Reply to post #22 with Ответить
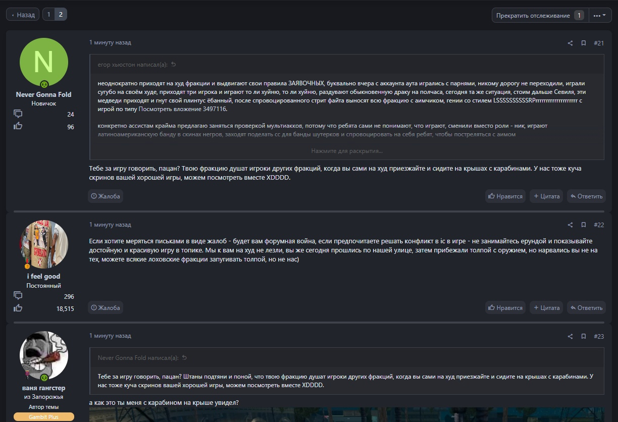Screen dimensions: 618x422 586,307
